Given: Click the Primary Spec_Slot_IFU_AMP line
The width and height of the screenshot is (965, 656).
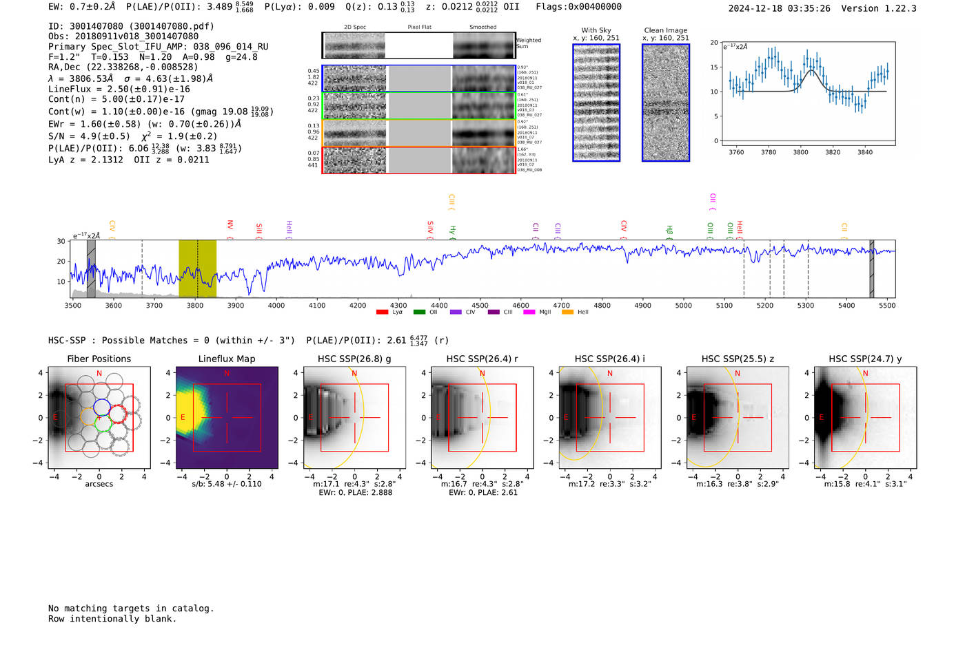Looking at the screenshot, I should 159,47.
